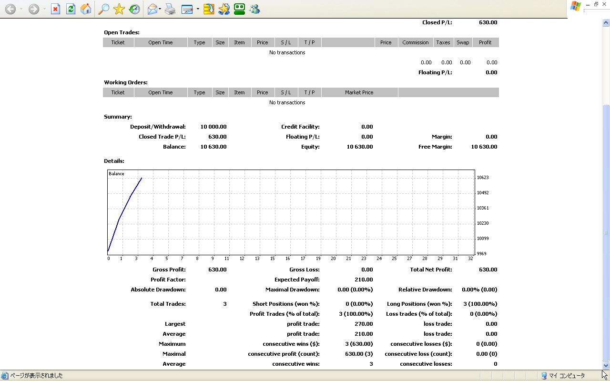Expand the Back button history dropdown arrow

point(21,9)
